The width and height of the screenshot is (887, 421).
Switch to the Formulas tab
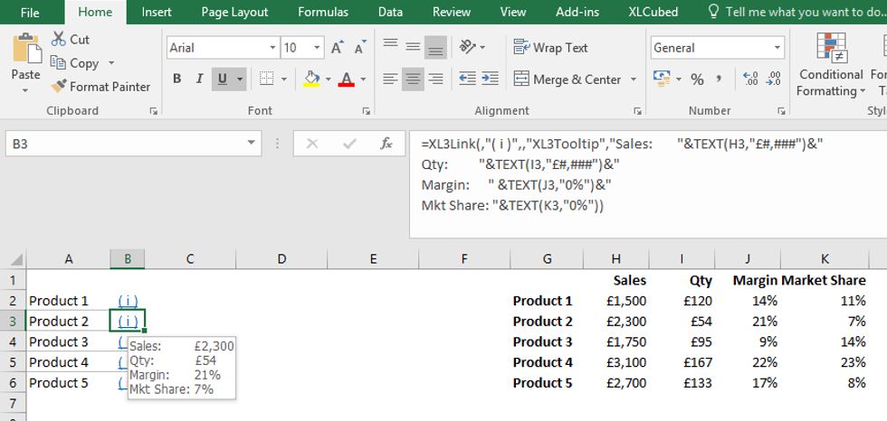pyautogui.click(x=323, y=12)
